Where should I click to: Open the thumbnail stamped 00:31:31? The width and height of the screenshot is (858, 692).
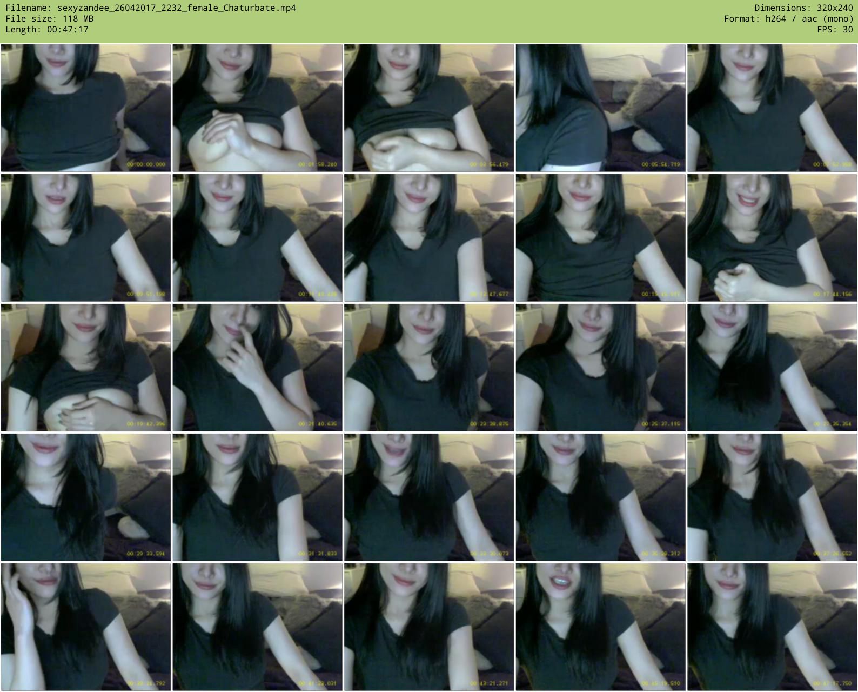coord(257,497)
